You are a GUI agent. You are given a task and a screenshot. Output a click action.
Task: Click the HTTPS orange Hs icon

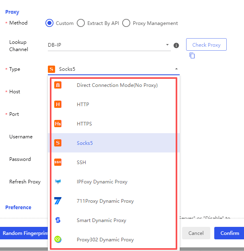click(x=58, y=123)
